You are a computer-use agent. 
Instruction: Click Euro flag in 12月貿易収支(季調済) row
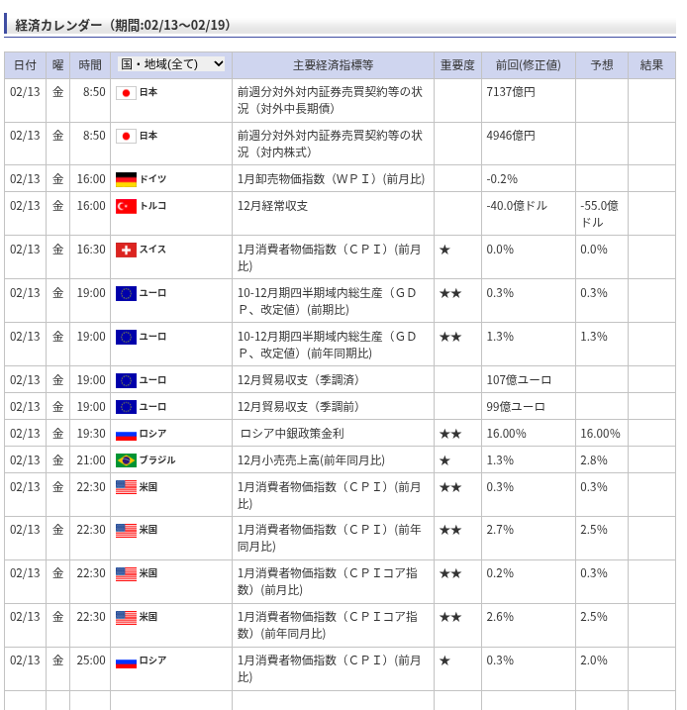click(x=126, y=380)
